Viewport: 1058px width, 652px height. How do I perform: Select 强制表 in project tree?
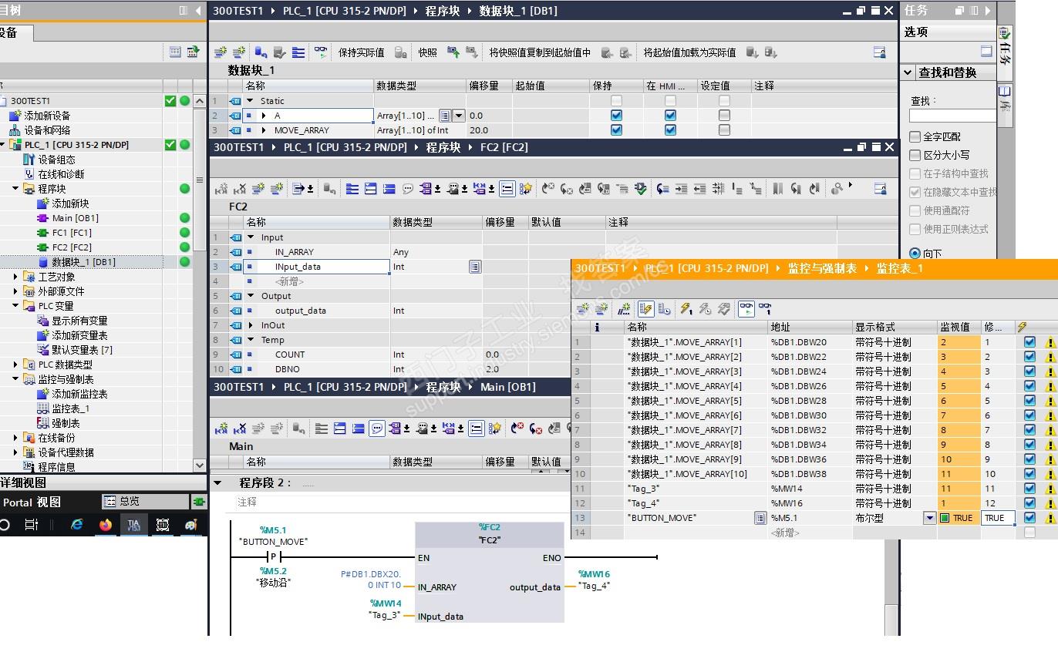(66, 423)
